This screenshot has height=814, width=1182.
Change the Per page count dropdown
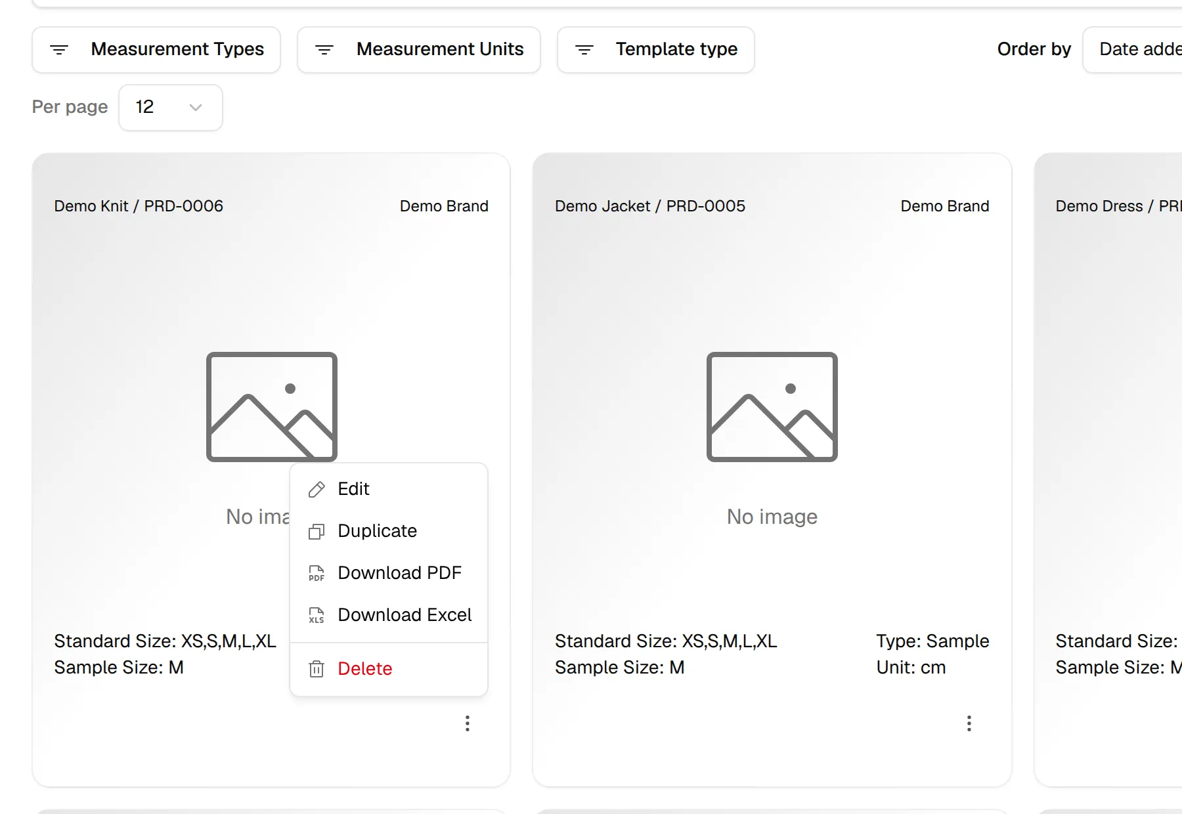(171, 108)
